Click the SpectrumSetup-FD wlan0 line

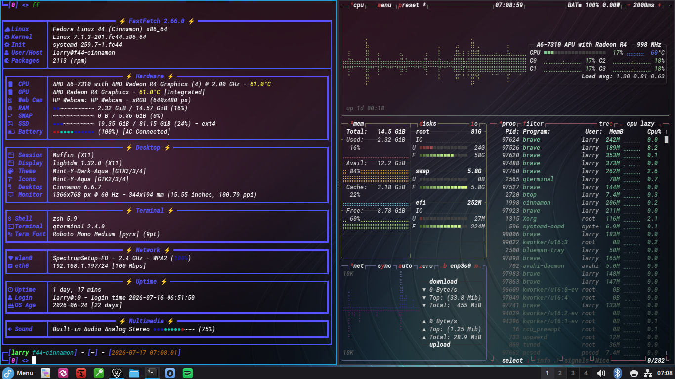click(122, 258)
